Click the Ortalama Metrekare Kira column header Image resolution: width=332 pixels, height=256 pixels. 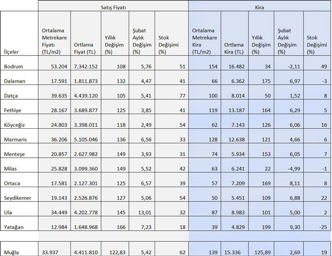(204, 41)
